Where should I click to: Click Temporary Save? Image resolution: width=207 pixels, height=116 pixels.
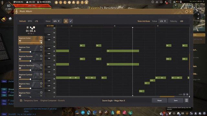click(31, 101)
